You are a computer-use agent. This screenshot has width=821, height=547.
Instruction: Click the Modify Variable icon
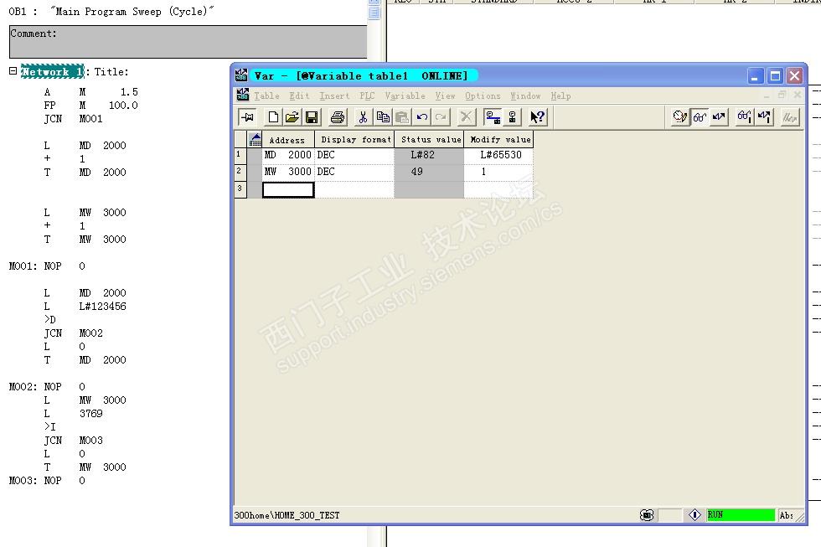tap(719, 116)
